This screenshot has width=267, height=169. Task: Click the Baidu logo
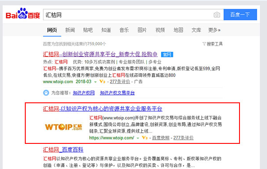tap(23, 14)
